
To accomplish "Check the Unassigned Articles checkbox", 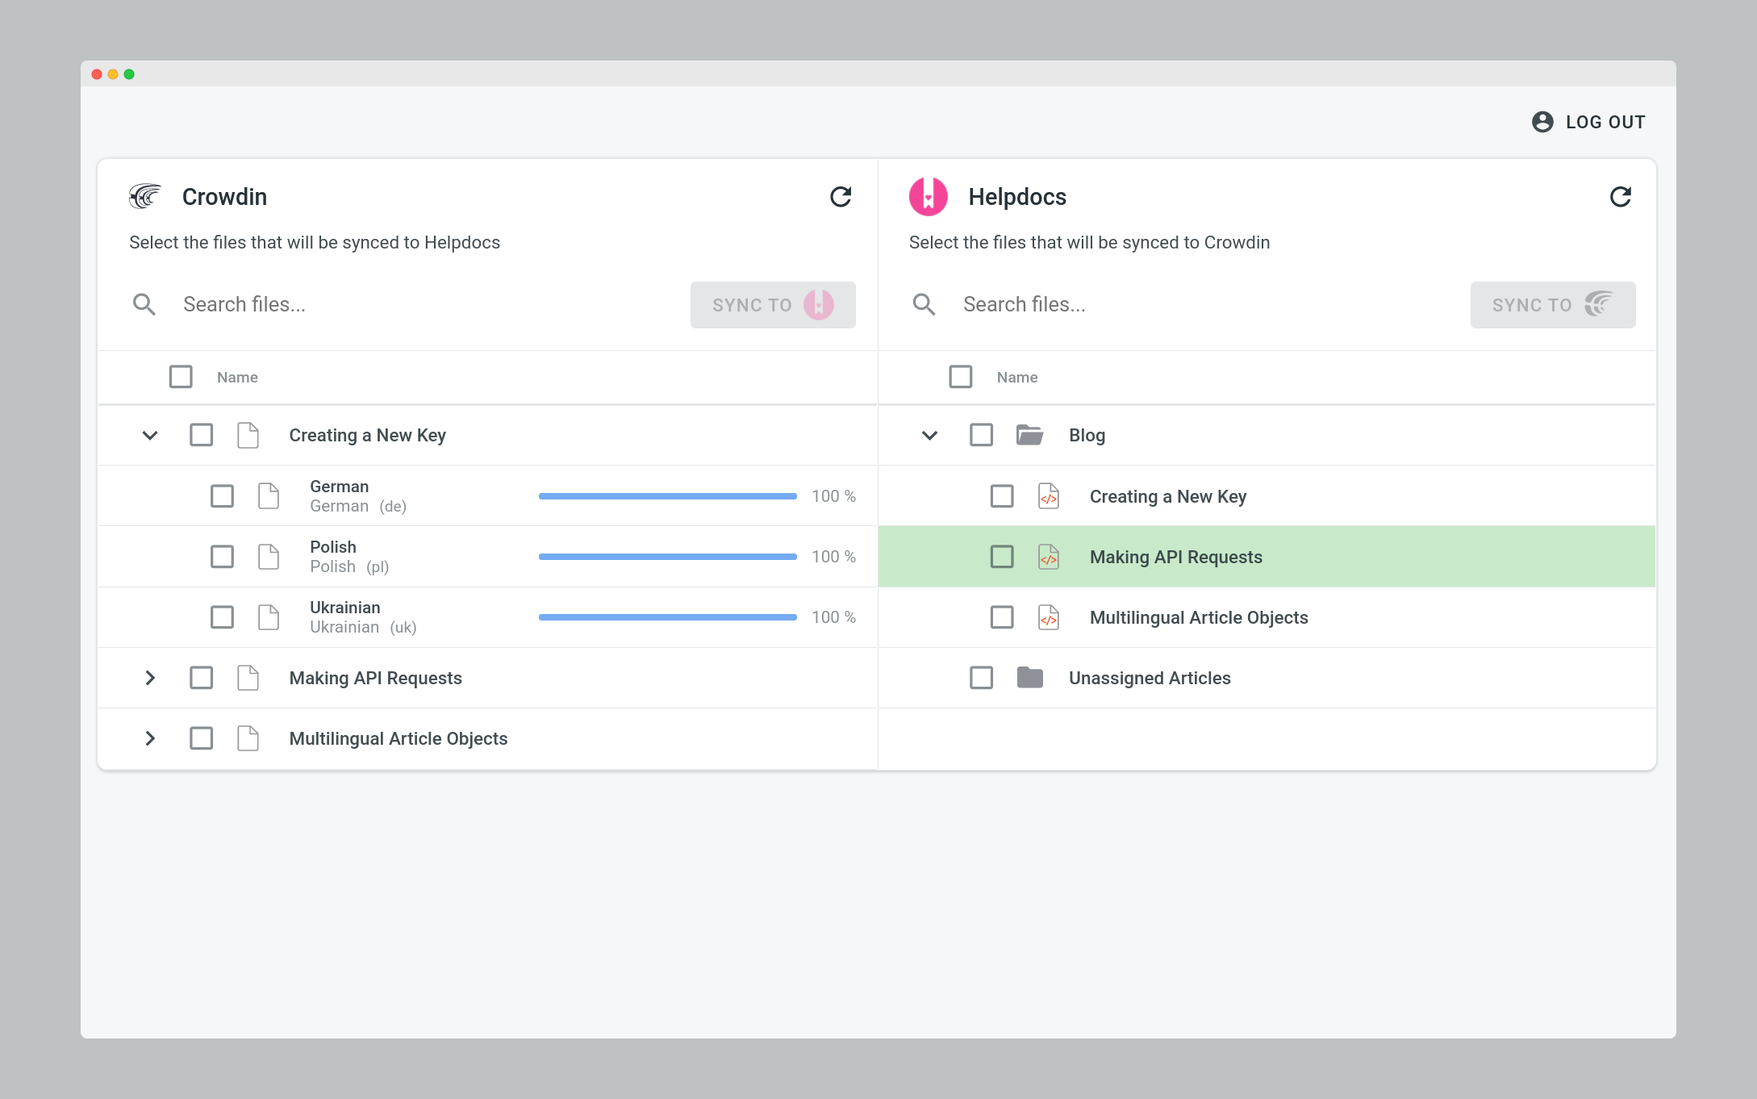I will click(x=982, y=678).
